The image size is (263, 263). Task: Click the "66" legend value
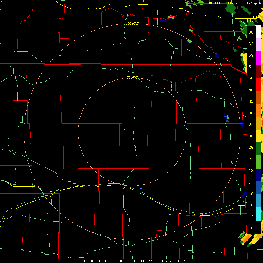click(x=251, y=32)
